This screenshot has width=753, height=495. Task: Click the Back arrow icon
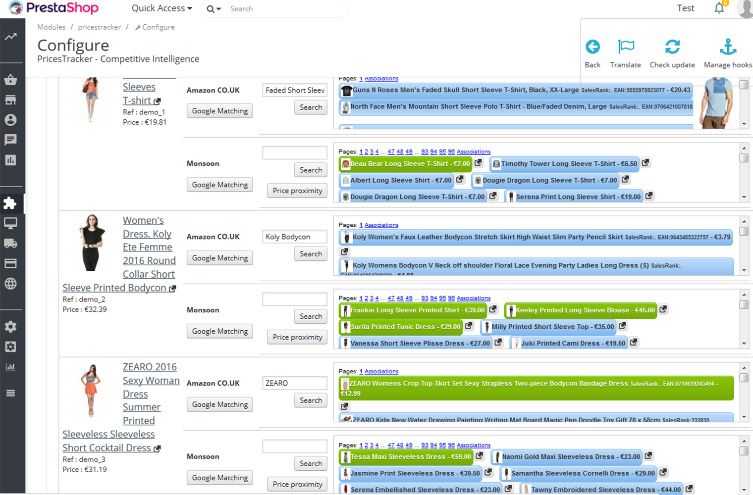592,47
